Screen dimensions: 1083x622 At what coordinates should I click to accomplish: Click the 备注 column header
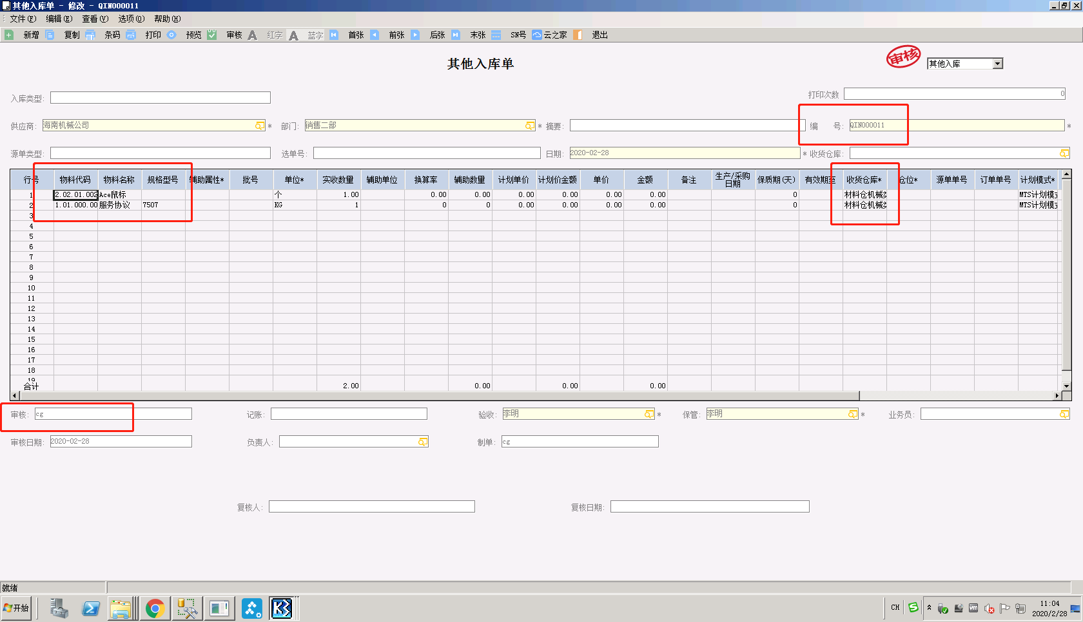tap(689, 180)
